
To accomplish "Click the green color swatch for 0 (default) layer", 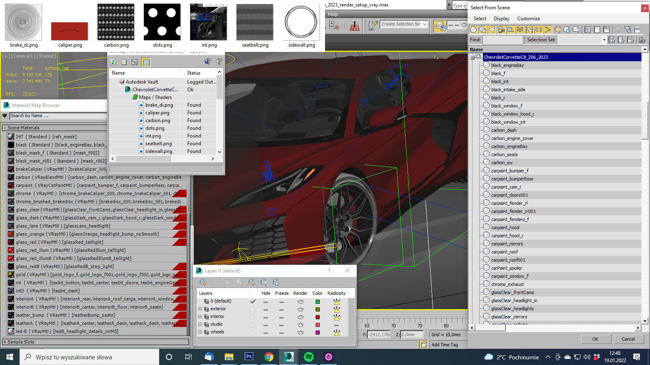I will point(318,301).
